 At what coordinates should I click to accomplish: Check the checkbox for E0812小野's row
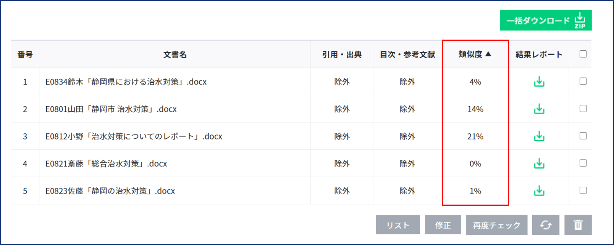[582, 136]
